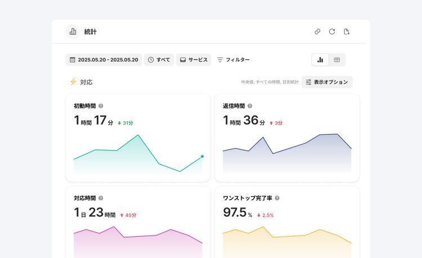The image size is (422, 258).
Task: Click the red 3分 increase indicator
Action: [276, 123]
